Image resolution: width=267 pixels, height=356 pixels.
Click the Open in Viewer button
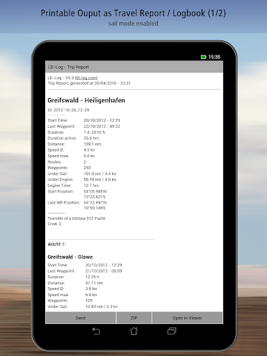coord(187,318)
